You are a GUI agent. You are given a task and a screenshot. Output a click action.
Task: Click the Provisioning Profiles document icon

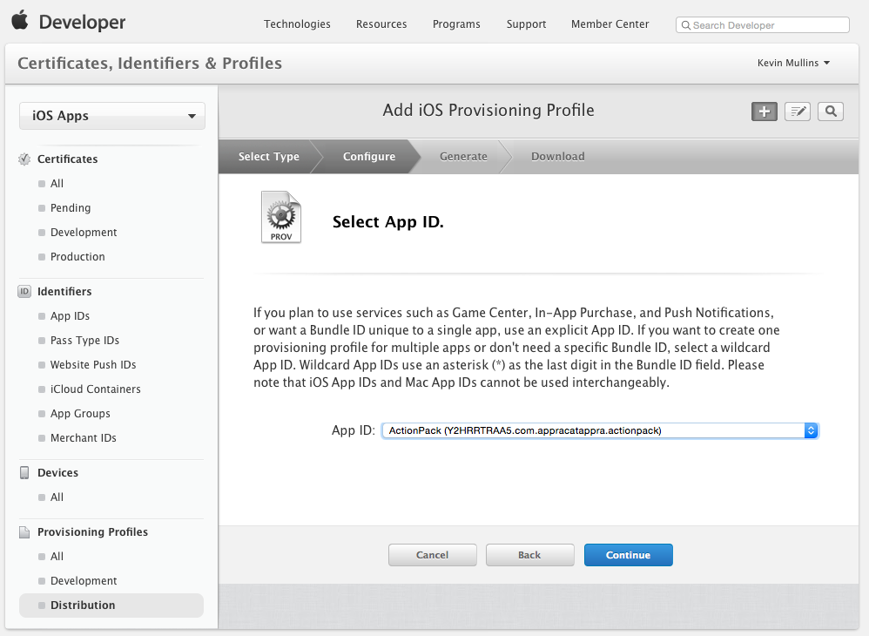pos(24,531)
